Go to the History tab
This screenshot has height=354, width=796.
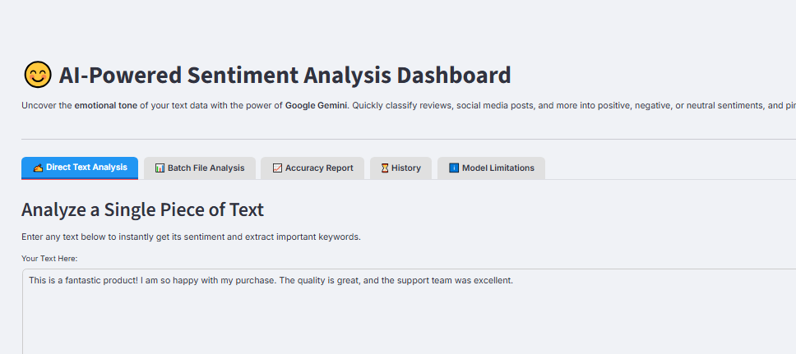point(400,168)
